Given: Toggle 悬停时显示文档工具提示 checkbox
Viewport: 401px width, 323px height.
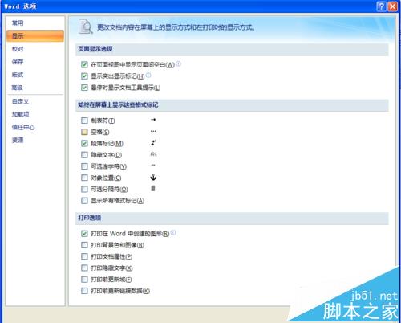Looking at the screenshot, I should (x=84, y=88).
